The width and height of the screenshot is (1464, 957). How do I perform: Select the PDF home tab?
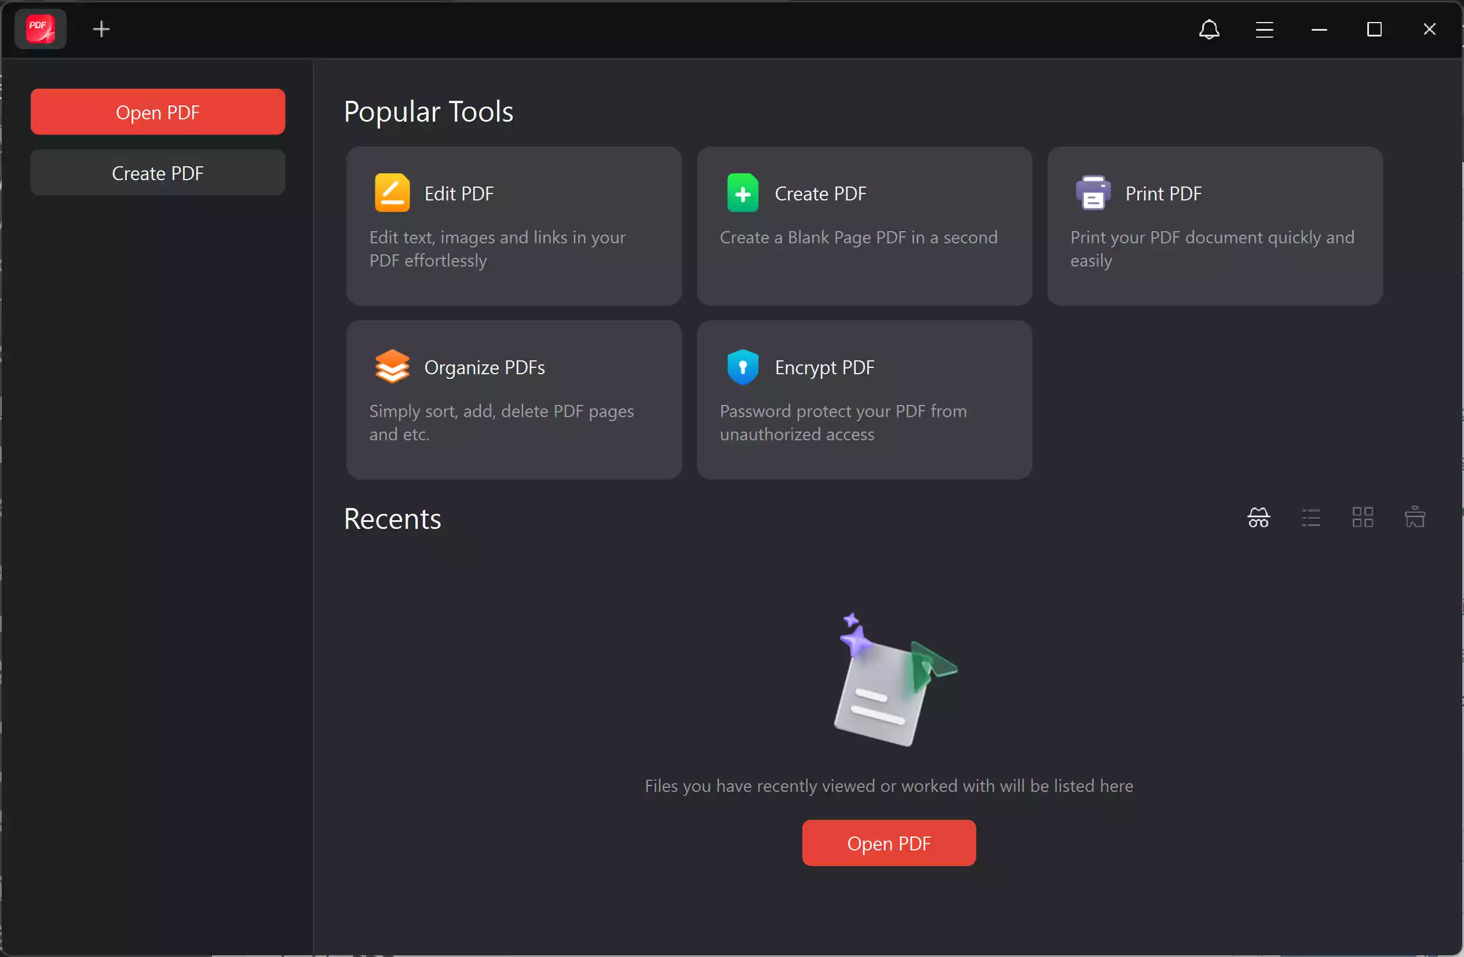click(39, 28)
